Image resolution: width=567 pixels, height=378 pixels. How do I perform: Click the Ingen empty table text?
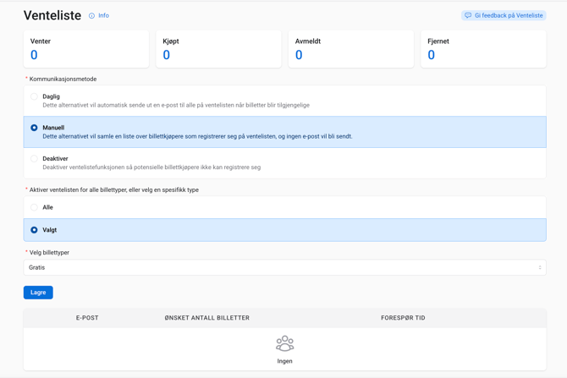[x=285, y=361]
